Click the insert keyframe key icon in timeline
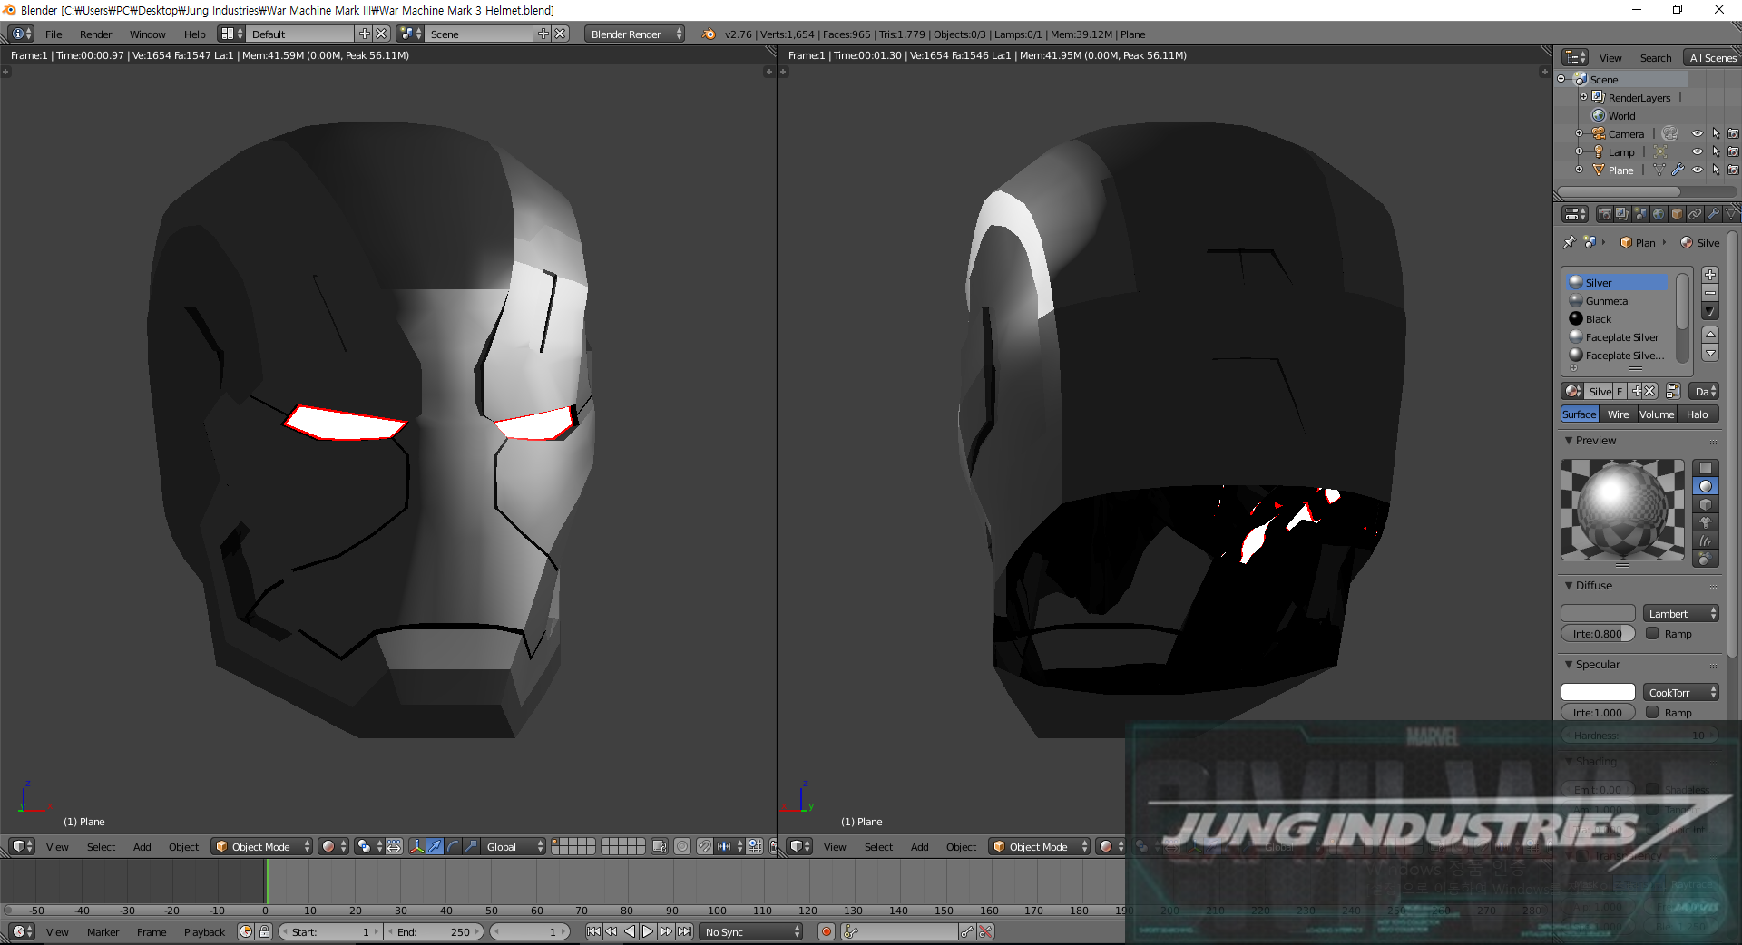 point(967,931)
